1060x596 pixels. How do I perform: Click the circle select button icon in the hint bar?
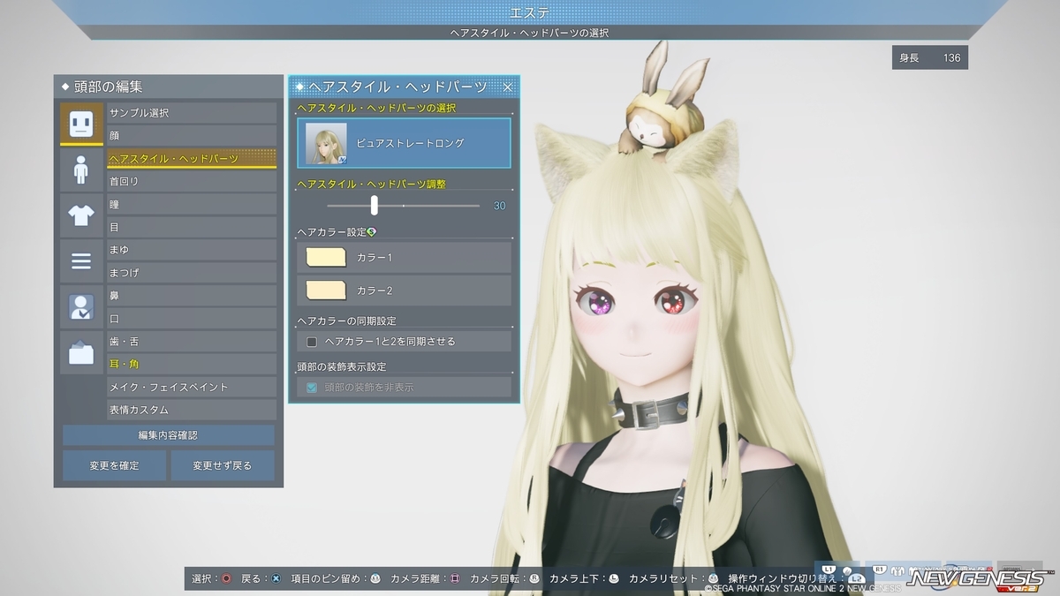coord(227,578)
